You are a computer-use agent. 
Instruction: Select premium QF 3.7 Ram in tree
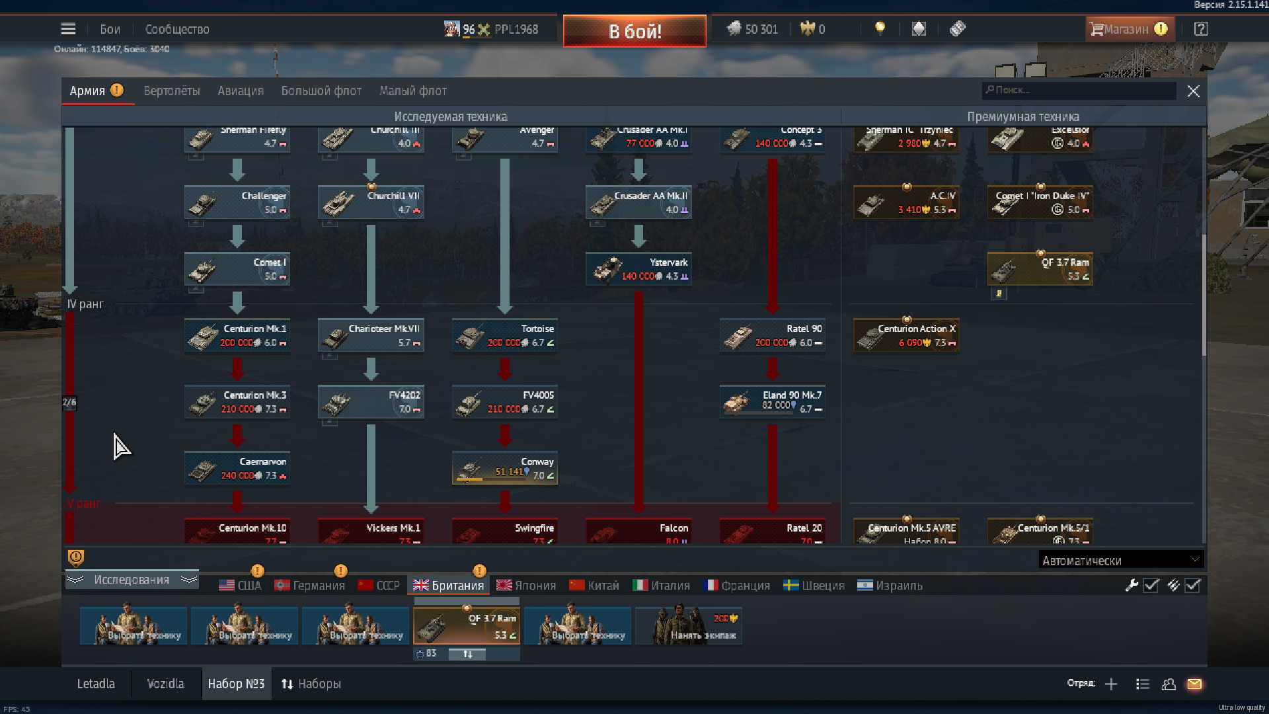click(x=1040, y=269)
